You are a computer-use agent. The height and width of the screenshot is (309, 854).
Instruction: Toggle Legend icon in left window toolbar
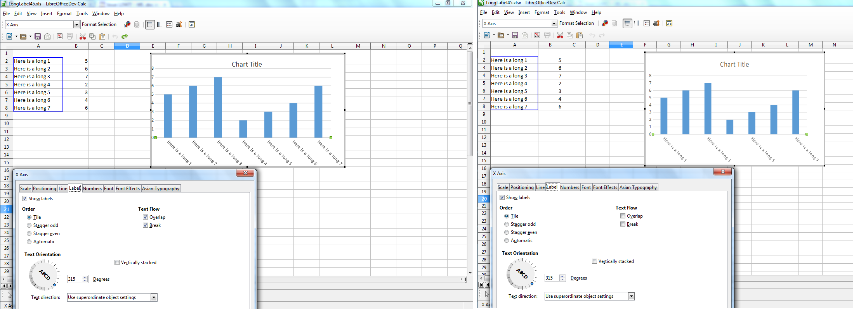[169, 24]
